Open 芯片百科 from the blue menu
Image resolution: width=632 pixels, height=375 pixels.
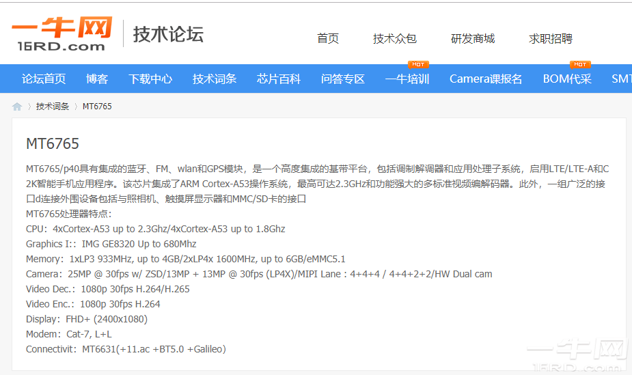[x=279, y=79]
